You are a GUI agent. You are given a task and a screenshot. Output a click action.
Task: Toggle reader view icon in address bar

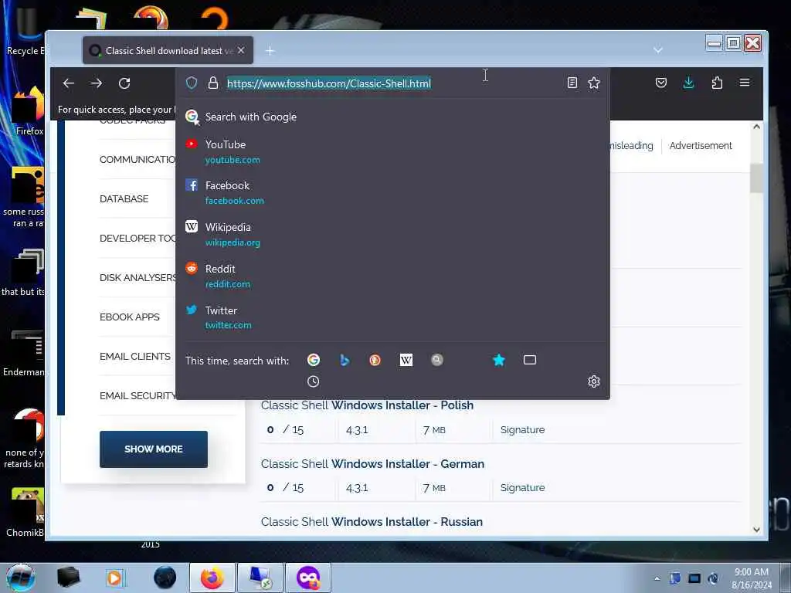tap(572, 83)
